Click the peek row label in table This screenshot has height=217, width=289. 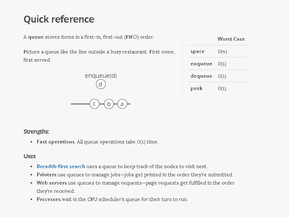tap(196, 88)
